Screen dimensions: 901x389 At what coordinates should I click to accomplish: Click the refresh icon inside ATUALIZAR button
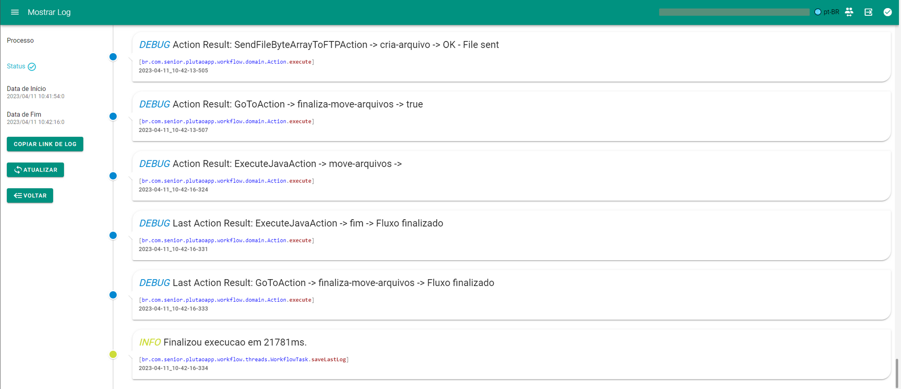(x=18, y=170)
